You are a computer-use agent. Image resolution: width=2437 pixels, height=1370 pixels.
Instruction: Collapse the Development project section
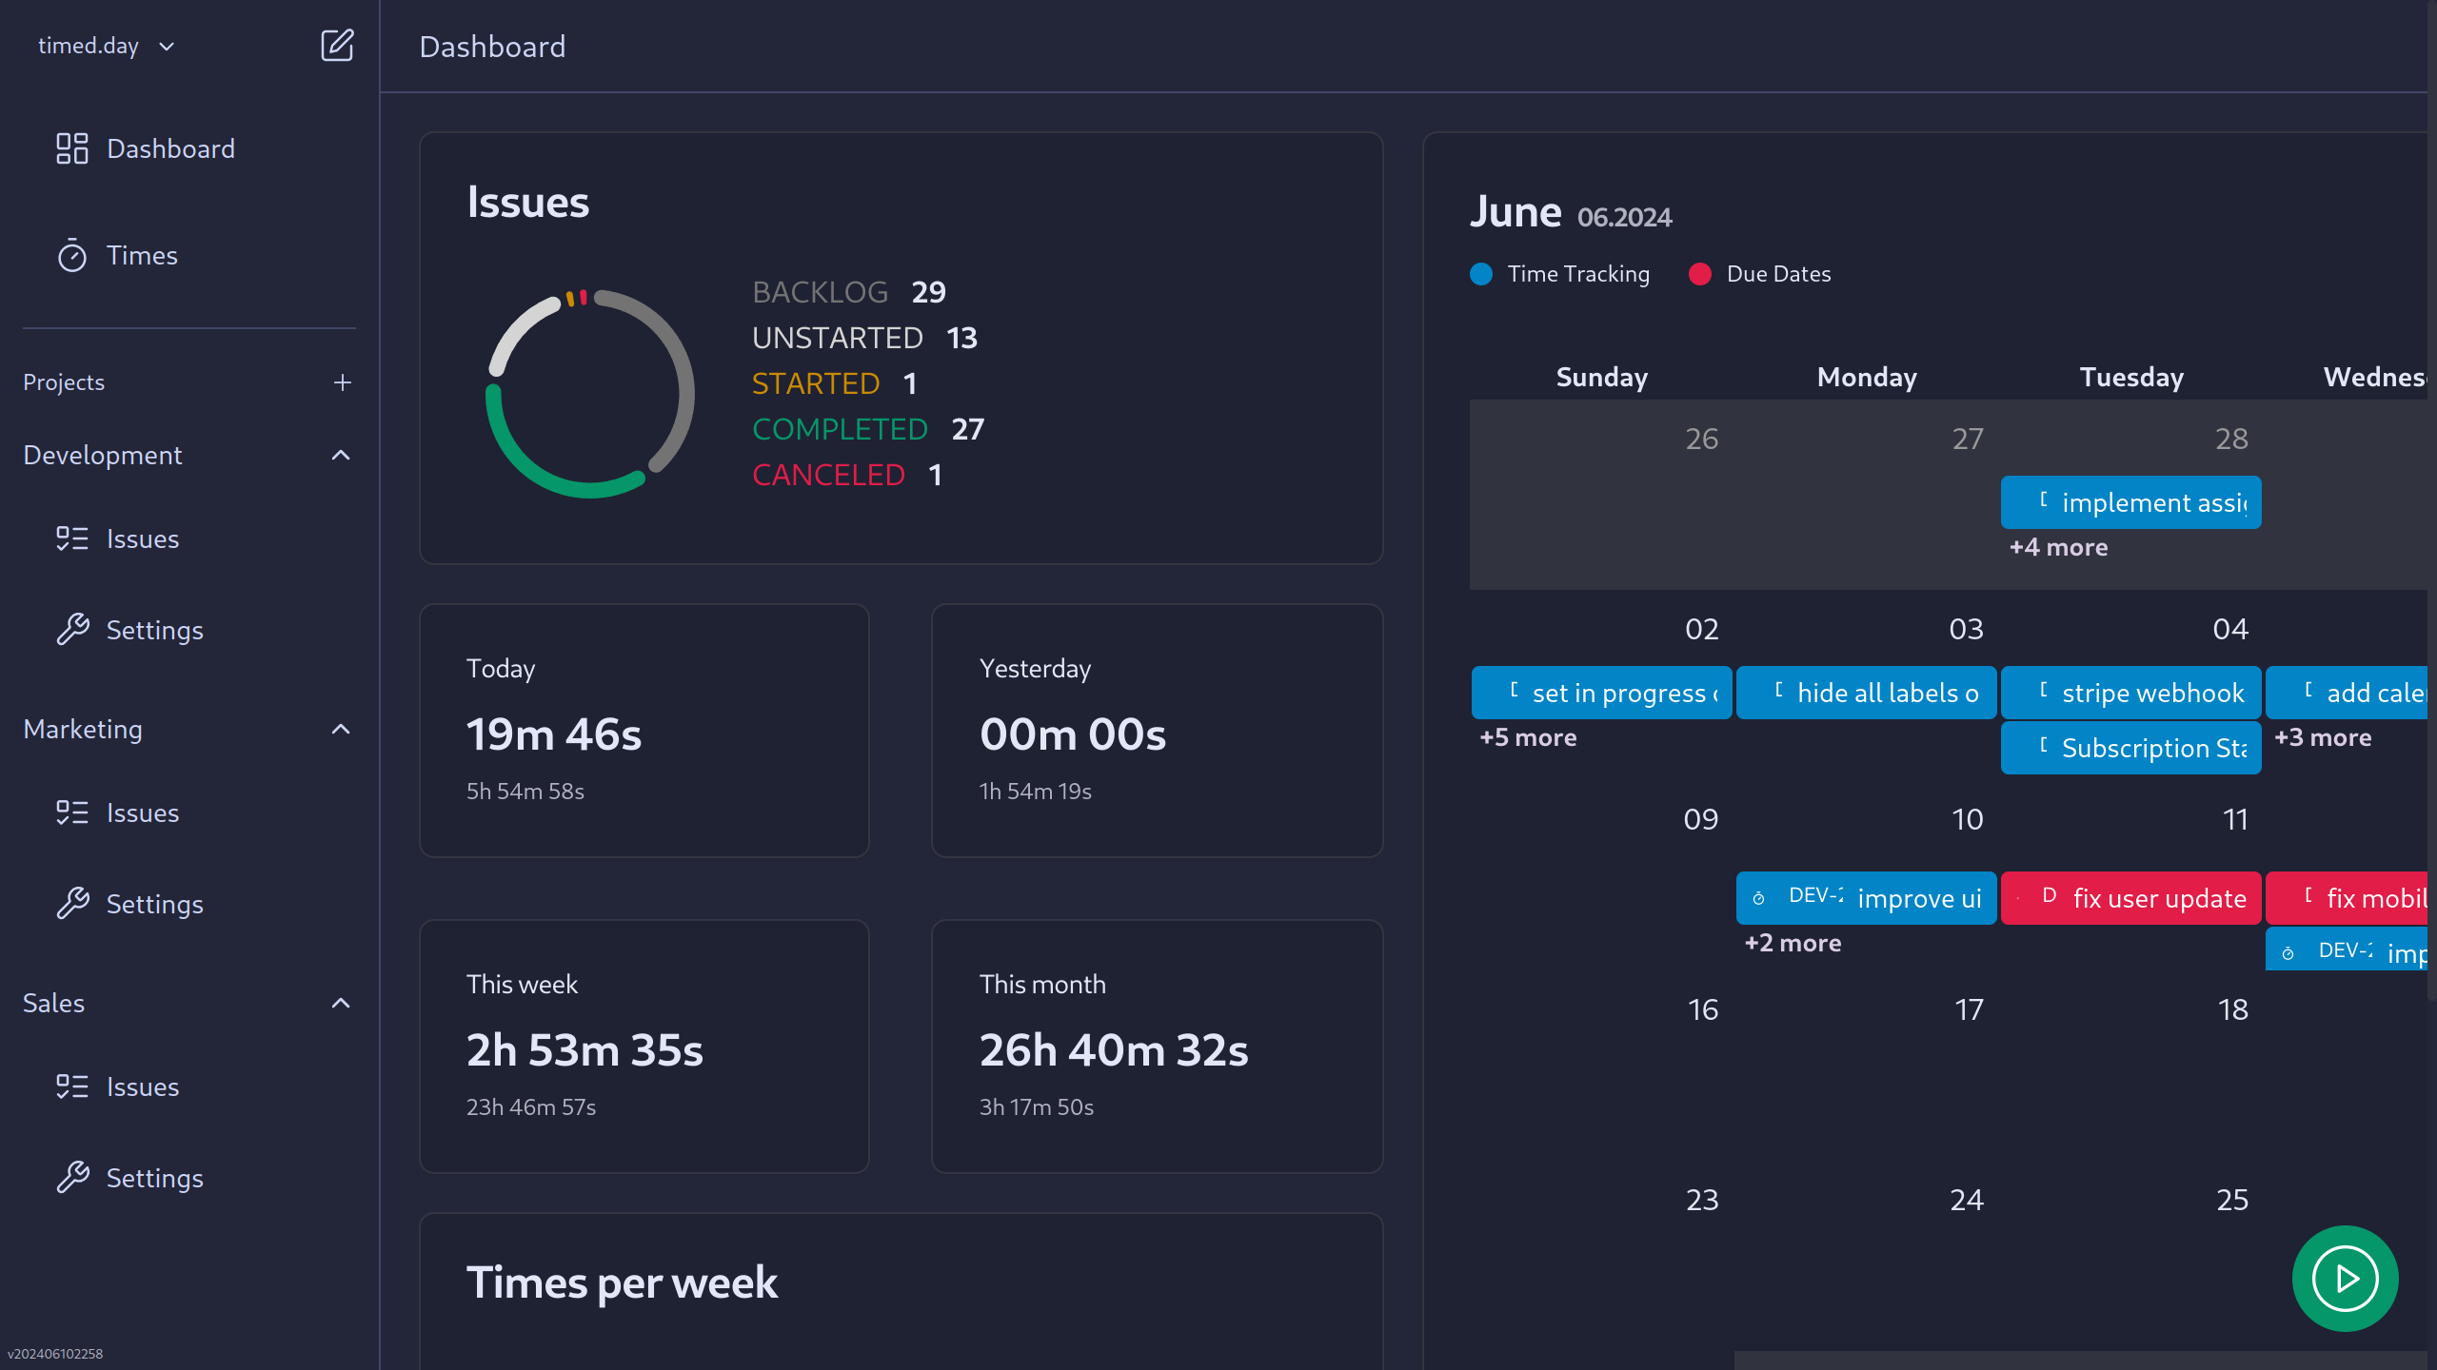(x=341, y=455)
